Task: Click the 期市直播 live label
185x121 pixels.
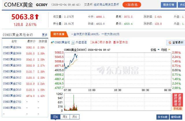Action: pyautogui.click(x=59, y=34)
